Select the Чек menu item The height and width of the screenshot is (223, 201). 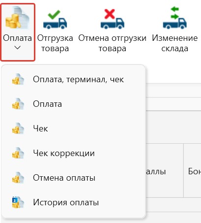(73, 128)
